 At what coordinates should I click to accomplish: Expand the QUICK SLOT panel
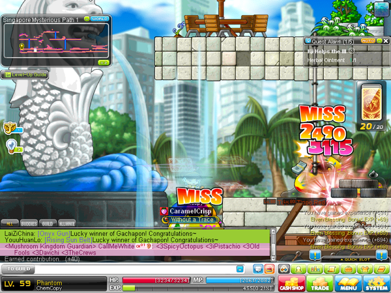[x=355, y=259]
